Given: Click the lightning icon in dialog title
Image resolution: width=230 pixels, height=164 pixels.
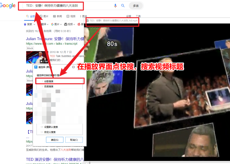Looking at the screenshot, I should pos(36,67).
